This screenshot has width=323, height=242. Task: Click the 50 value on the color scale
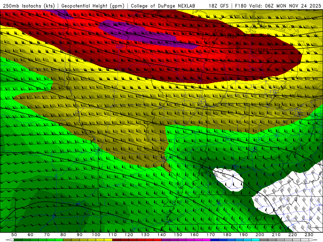coord(14,235)
